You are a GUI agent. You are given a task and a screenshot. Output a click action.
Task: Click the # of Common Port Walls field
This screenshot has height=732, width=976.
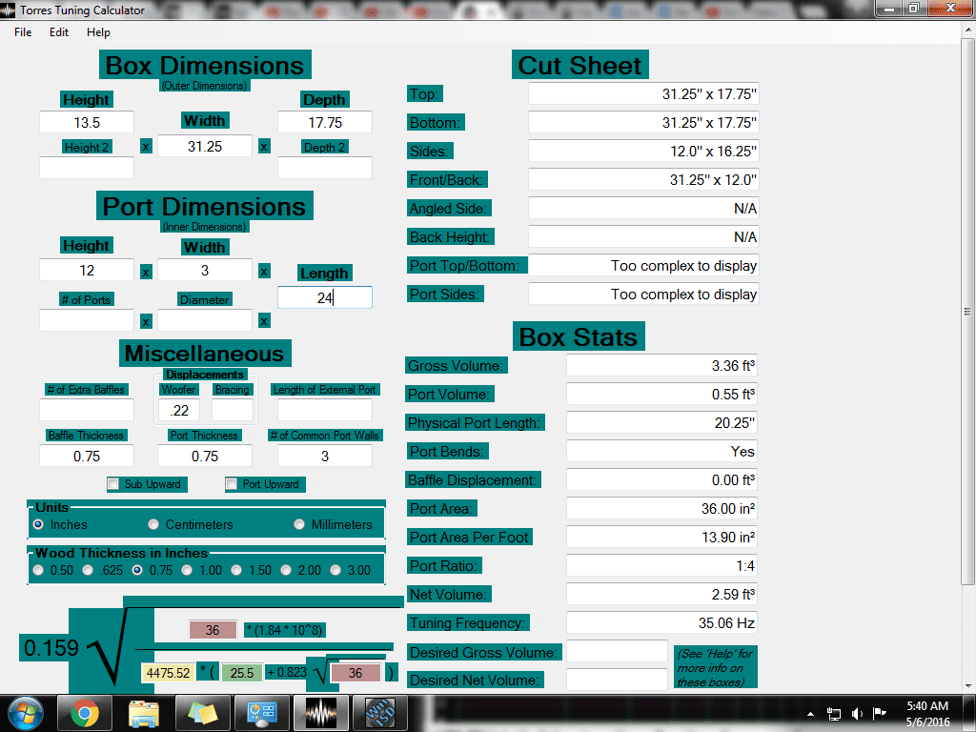325,456
